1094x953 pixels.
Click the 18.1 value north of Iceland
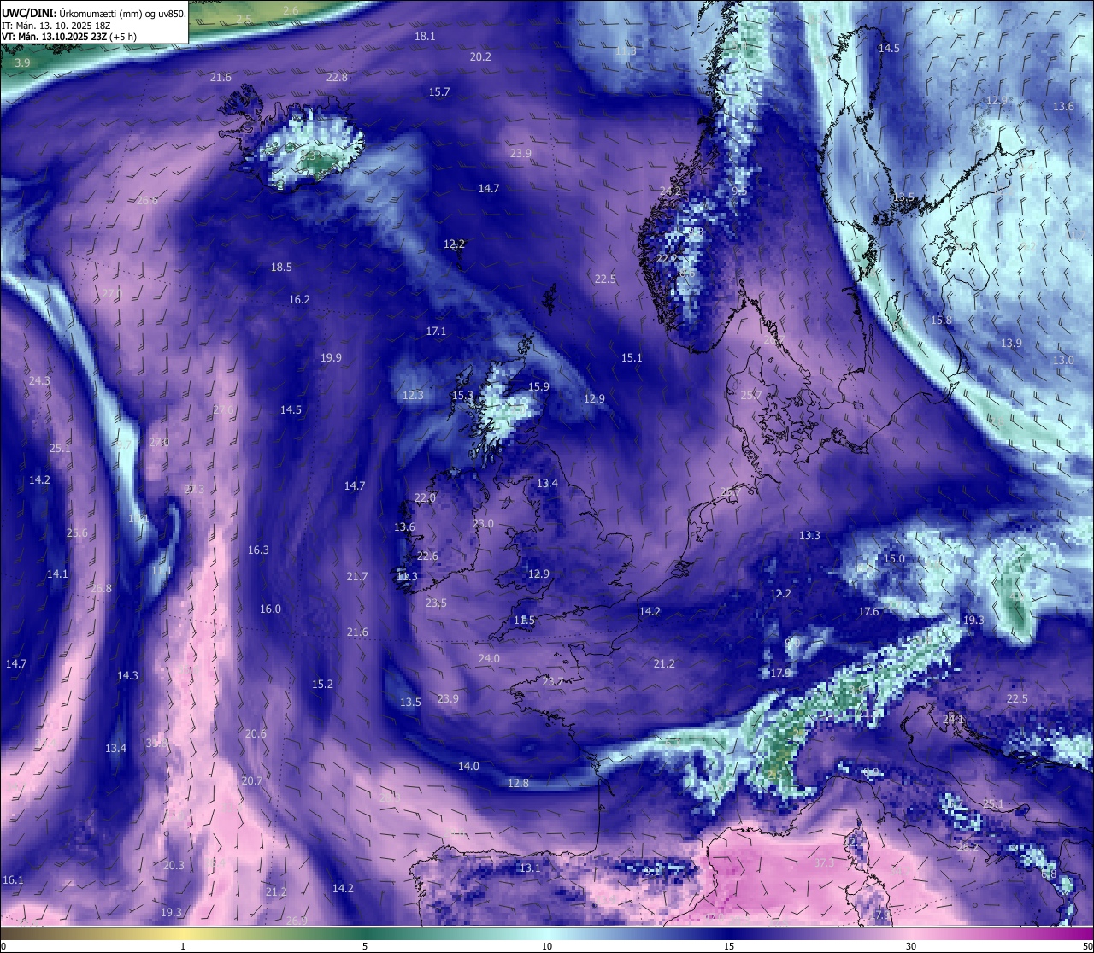425,37
